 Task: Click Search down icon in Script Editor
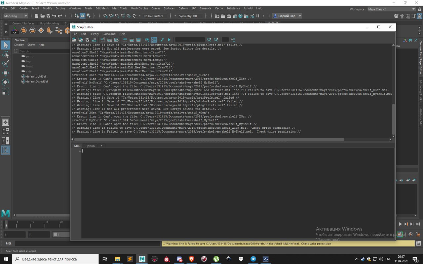click(x=209, y=40)
